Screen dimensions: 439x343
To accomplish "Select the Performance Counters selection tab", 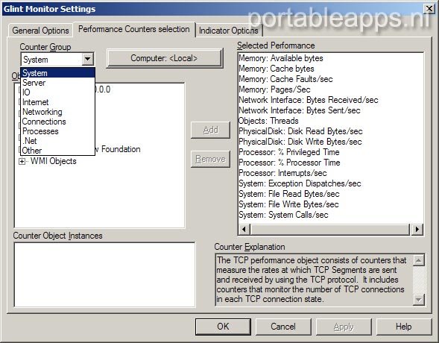I will (134, 29).
